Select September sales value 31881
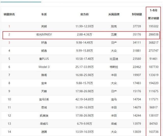 pyautogui.click(x=137, y=51)
